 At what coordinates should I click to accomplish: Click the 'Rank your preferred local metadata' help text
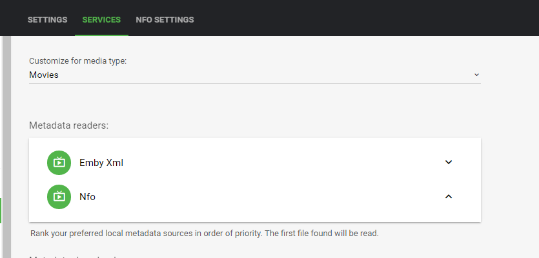(204, 233)
